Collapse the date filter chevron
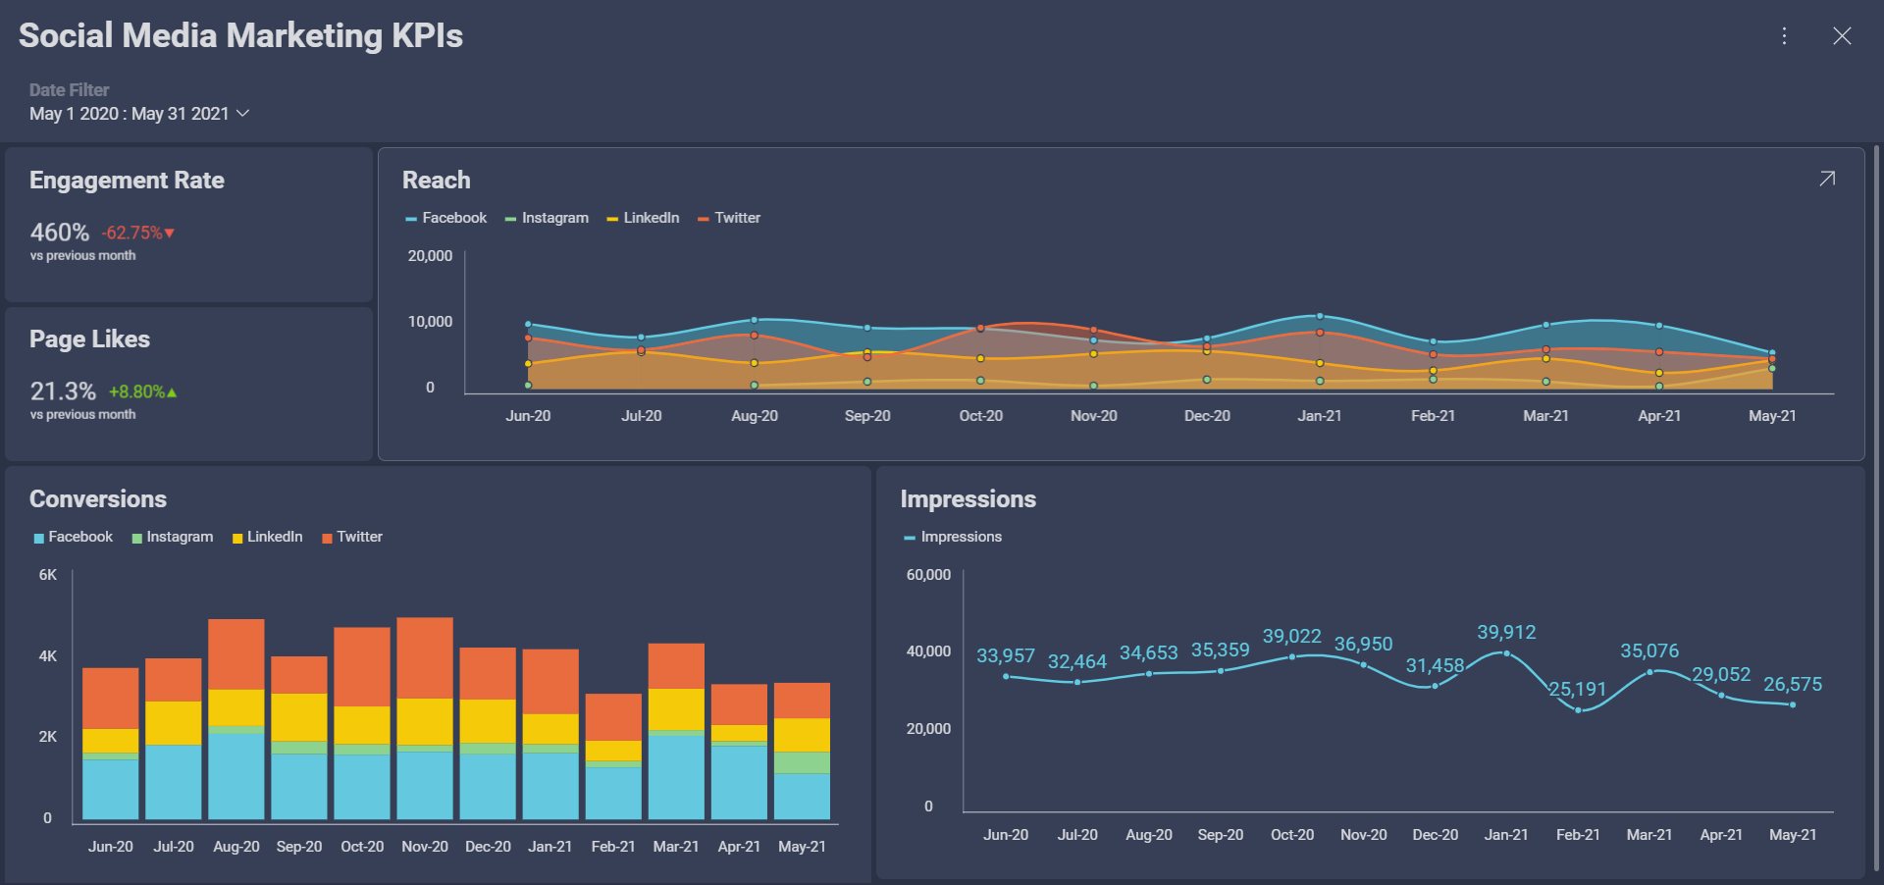The width and height of the screenshot is (1884, 885). 242,114
